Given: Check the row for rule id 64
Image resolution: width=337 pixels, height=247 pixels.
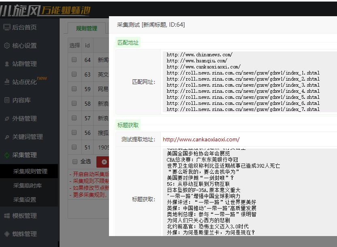Looking at the screenshot, I should [x=74, y=60].
